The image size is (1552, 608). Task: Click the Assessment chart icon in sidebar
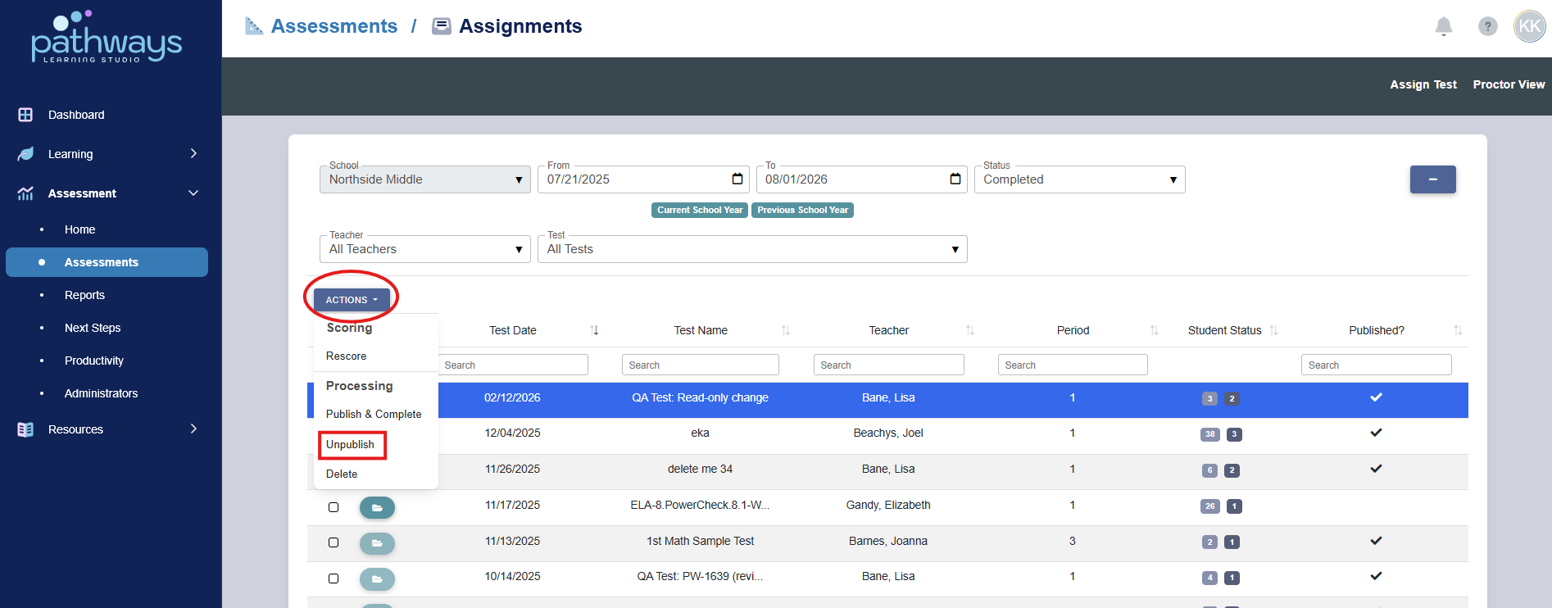25,193
